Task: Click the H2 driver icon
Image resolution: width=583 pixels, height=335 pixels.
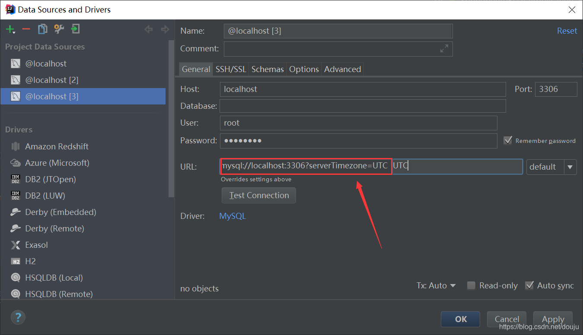Action: (x=16, y=261)
